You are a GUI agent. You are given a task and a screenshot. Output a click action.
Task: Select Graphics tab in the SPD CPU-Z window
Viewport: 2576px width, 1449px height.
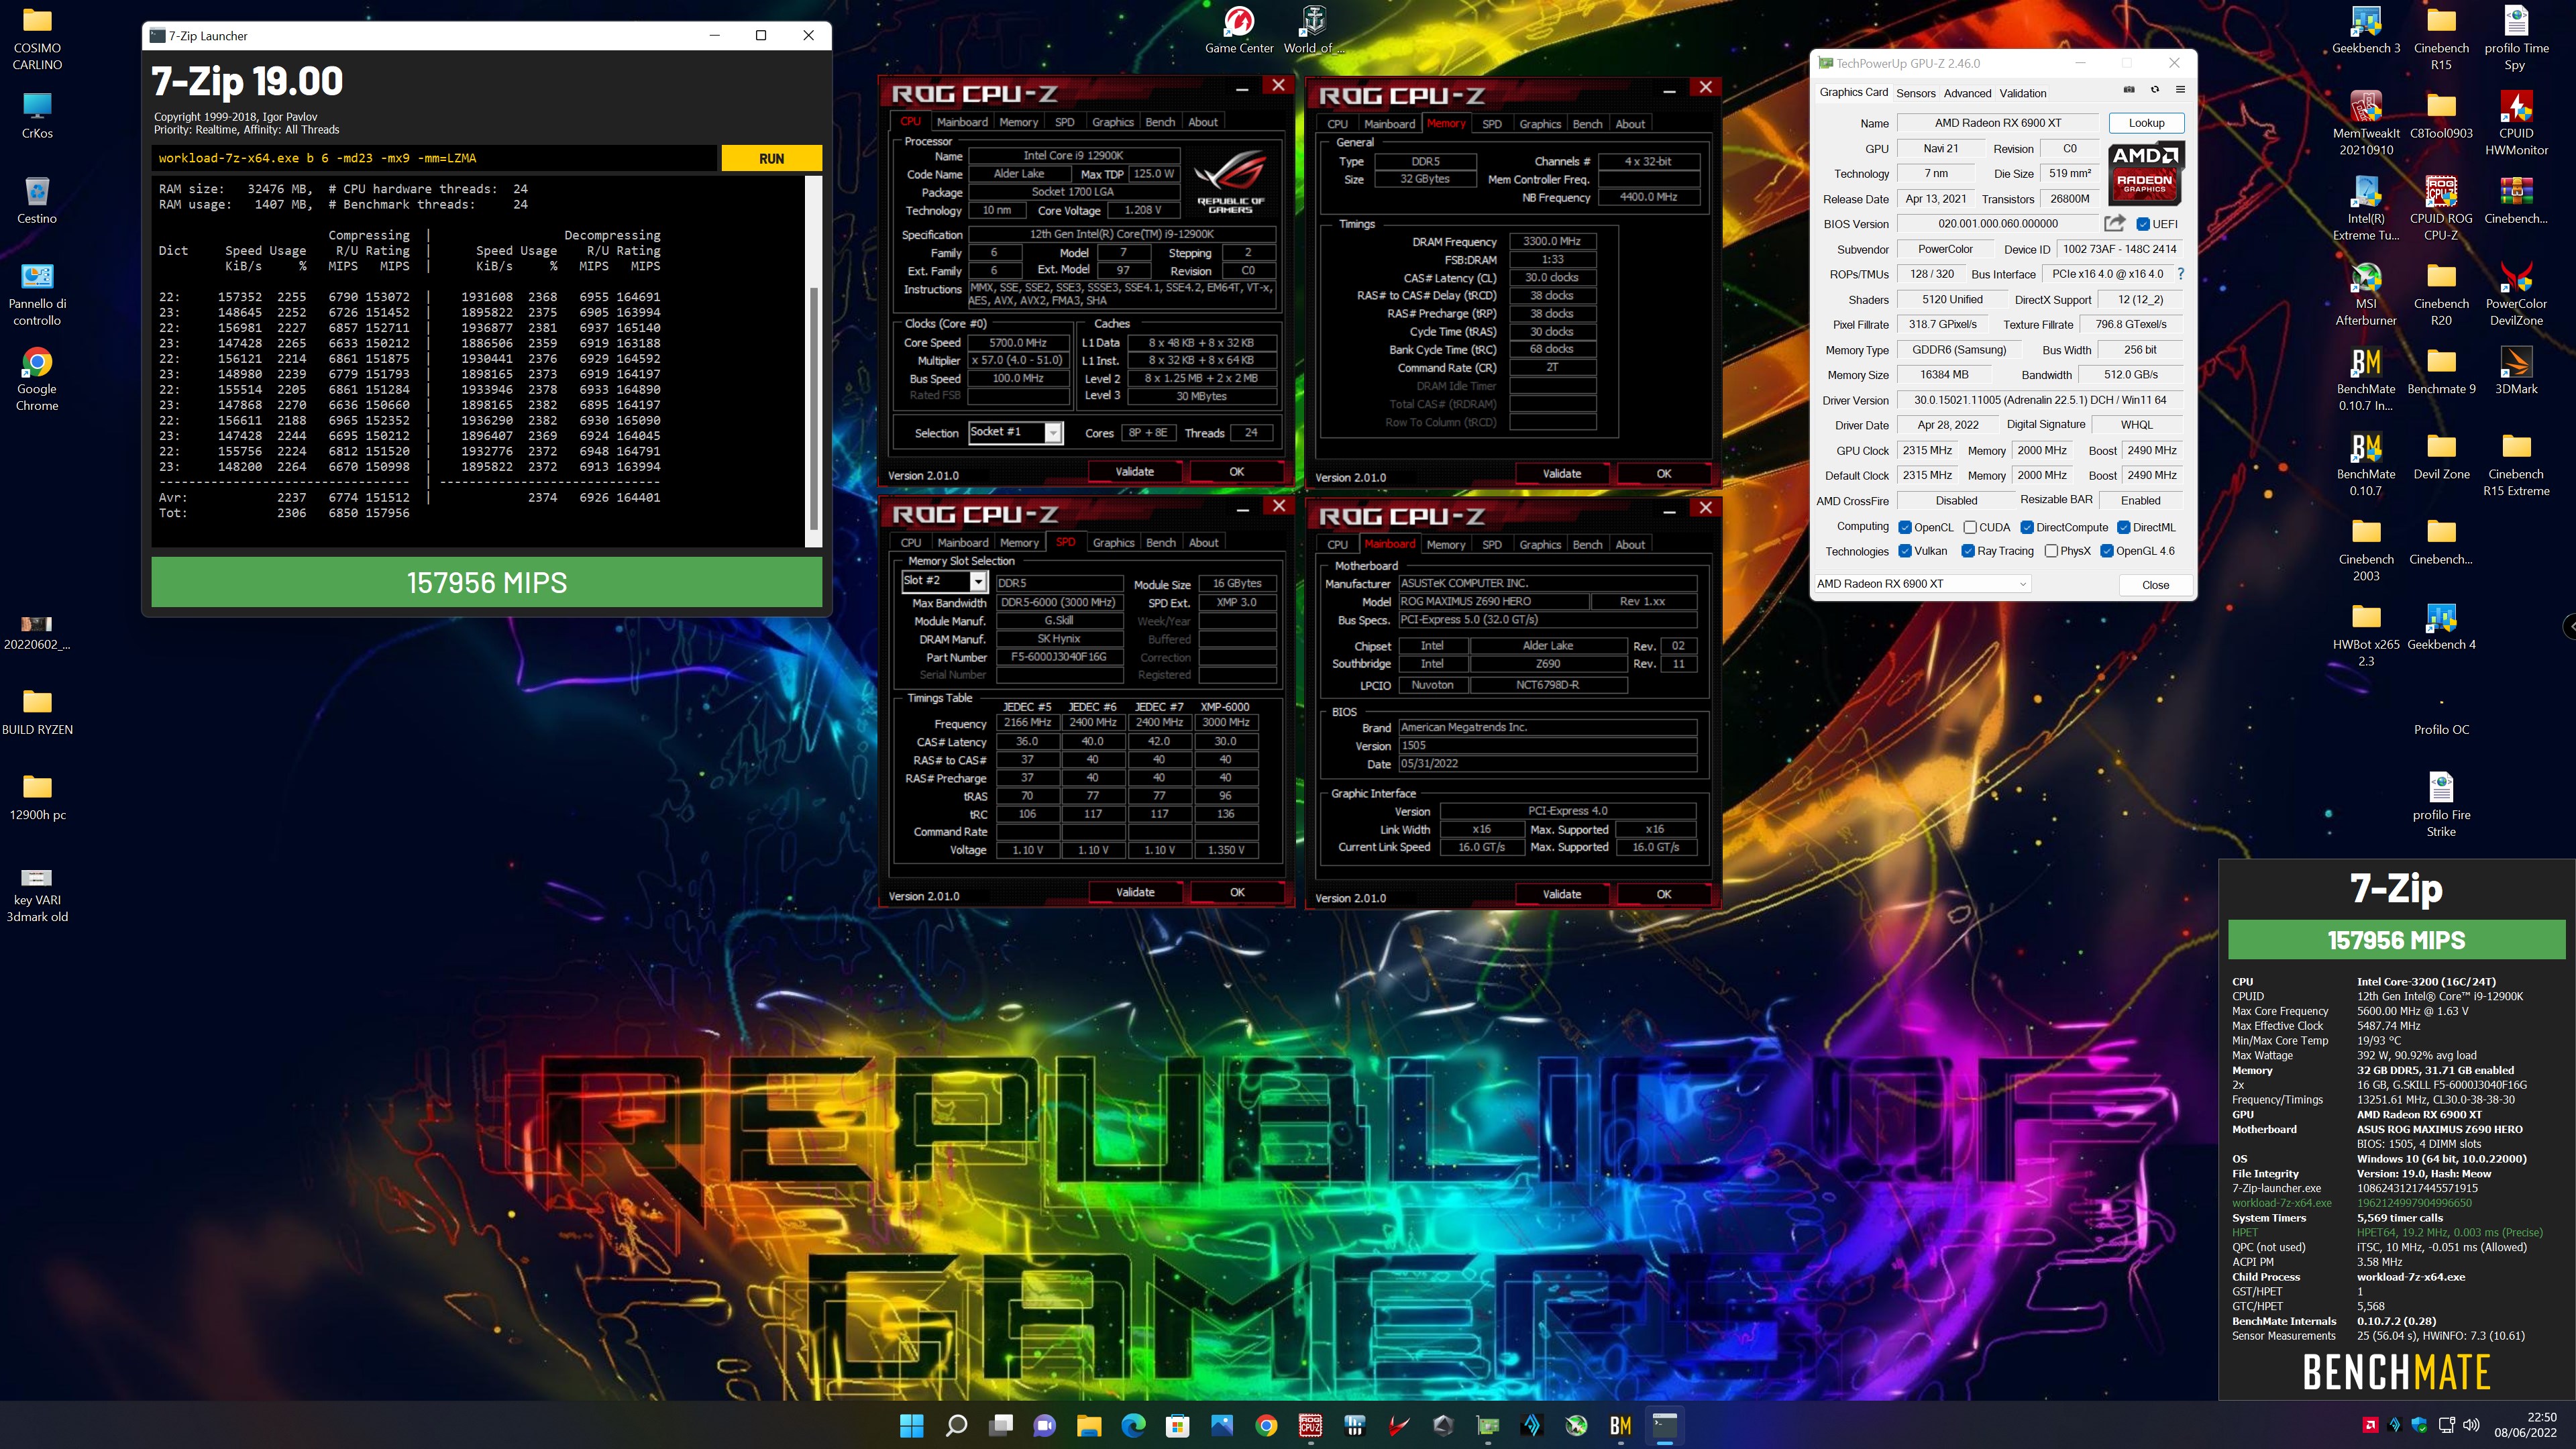pos(1113,542)
